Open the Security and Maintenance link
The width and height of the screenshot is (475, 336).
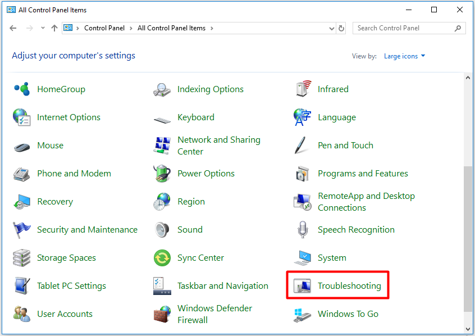pyautogui.click(x=87, y=230)
